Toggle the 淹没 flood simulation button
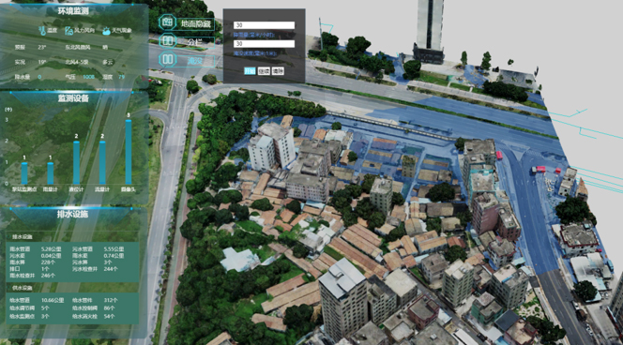This screenshot has height=345, width=623. (x=195, y=61)
